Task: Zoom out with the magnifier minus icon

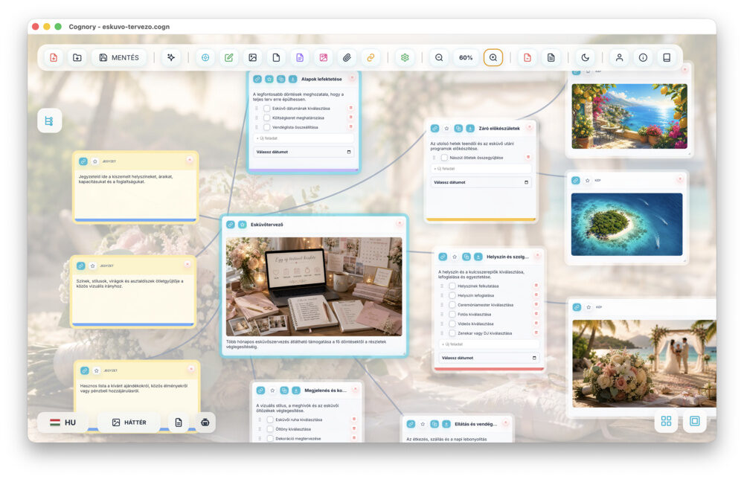Action: click(439, 57)
